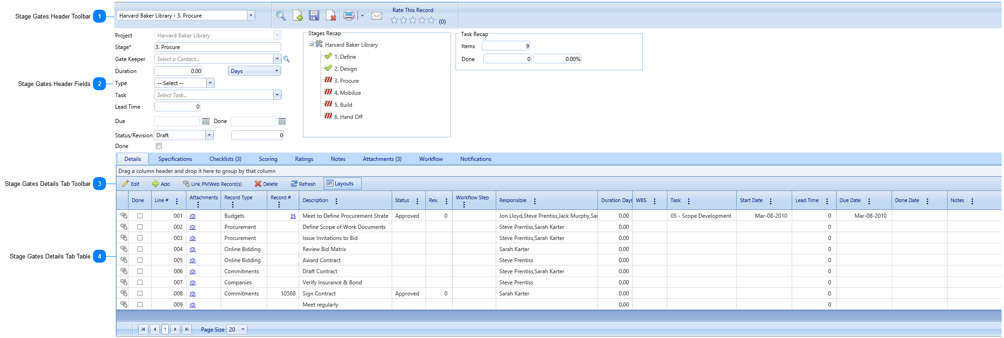Go to the first page of the table
Screen dimensions: 1004x338
143,329
